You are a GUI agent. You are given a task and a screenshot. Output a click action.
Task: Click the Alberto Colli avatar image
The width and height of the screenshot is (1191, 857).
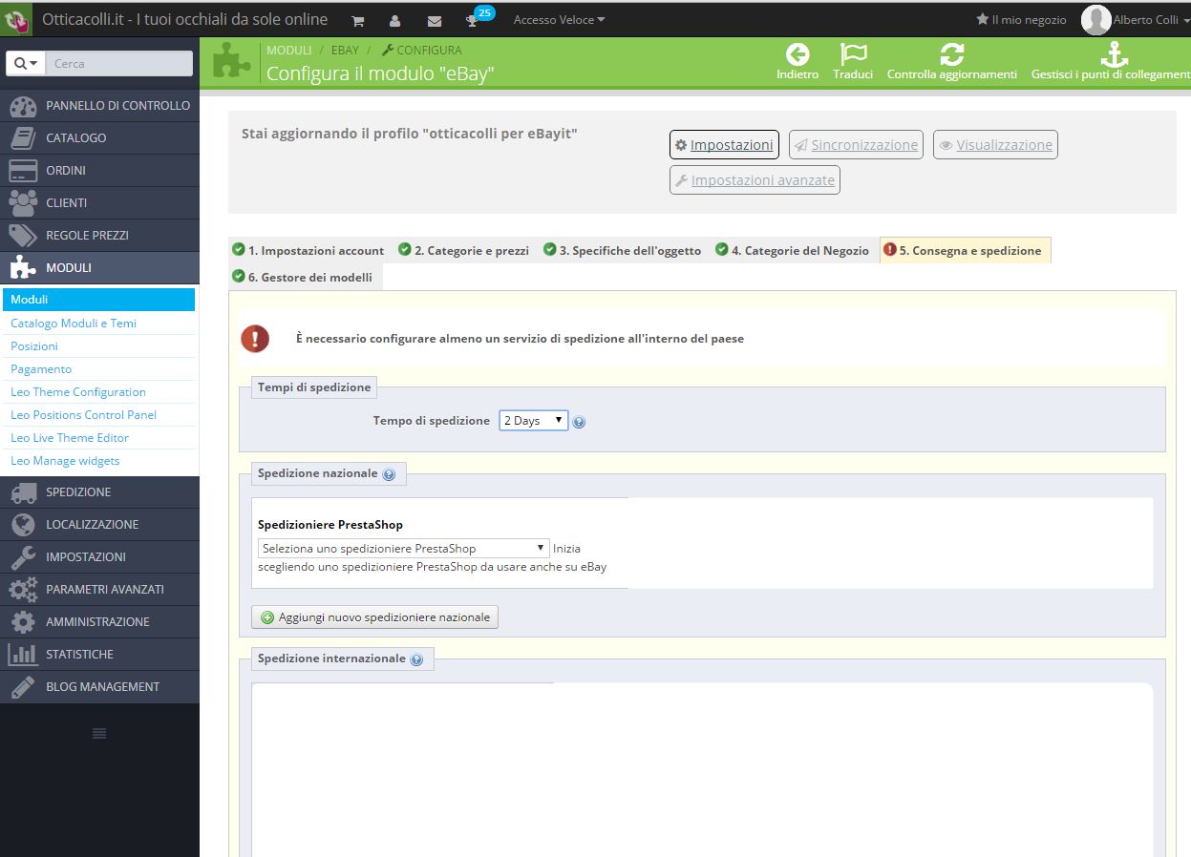click(x=1095, y=20)
